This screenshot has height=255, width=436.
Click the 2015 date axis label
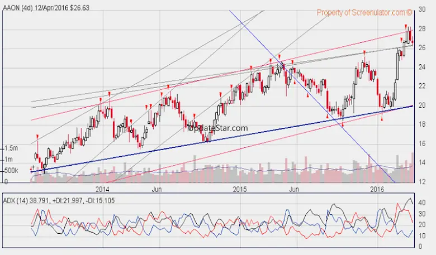click(x=240, y=190)
